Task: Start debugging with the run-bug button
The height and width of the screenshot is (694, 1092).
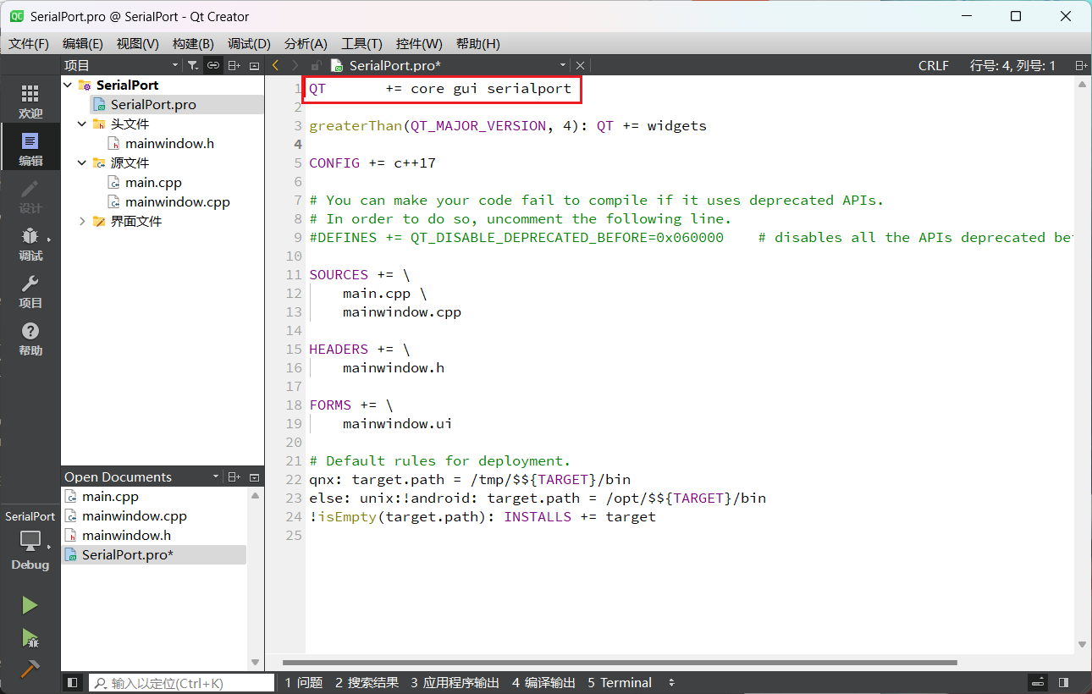Action: pos(30,637)
